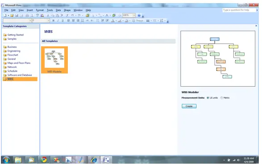
Task: Open the File menu
Action: click(x=6, y=10)
